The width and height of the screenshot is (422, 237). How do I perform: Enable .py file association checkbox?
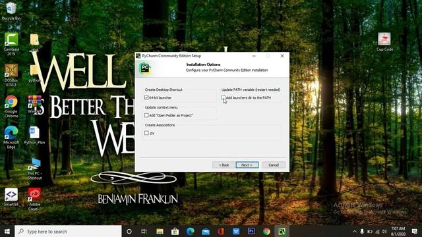pyautogui.click(x=146, y=133)
